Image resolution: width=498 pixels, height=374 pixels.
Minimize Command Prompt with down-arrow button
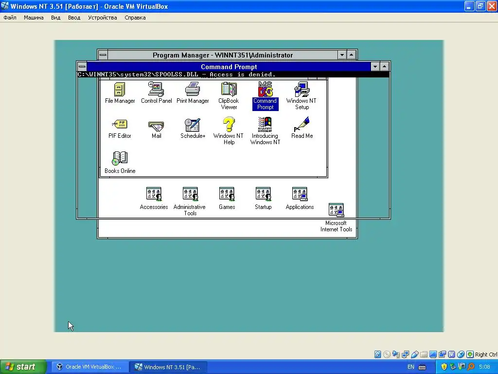[x=375, y=66]
